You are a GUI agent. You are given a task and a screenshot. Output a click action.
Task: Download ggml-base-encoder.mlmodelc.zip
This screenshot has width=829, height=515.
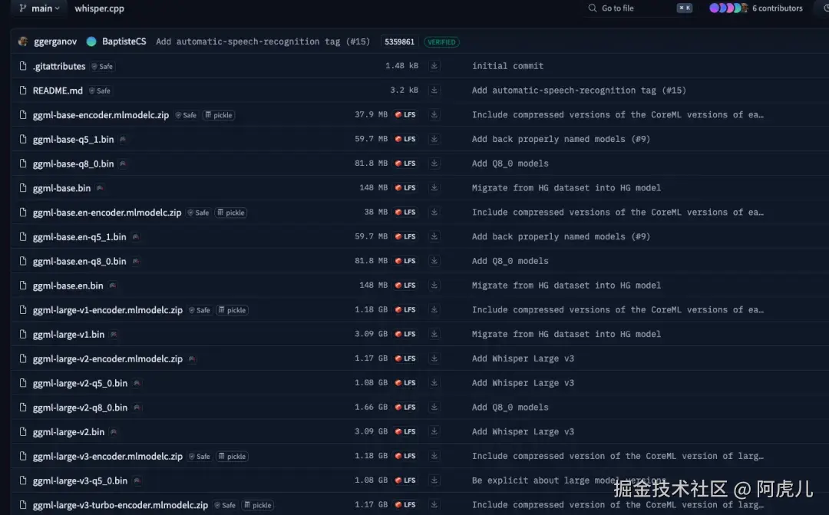pyautogui.click(x=434, y=114)
